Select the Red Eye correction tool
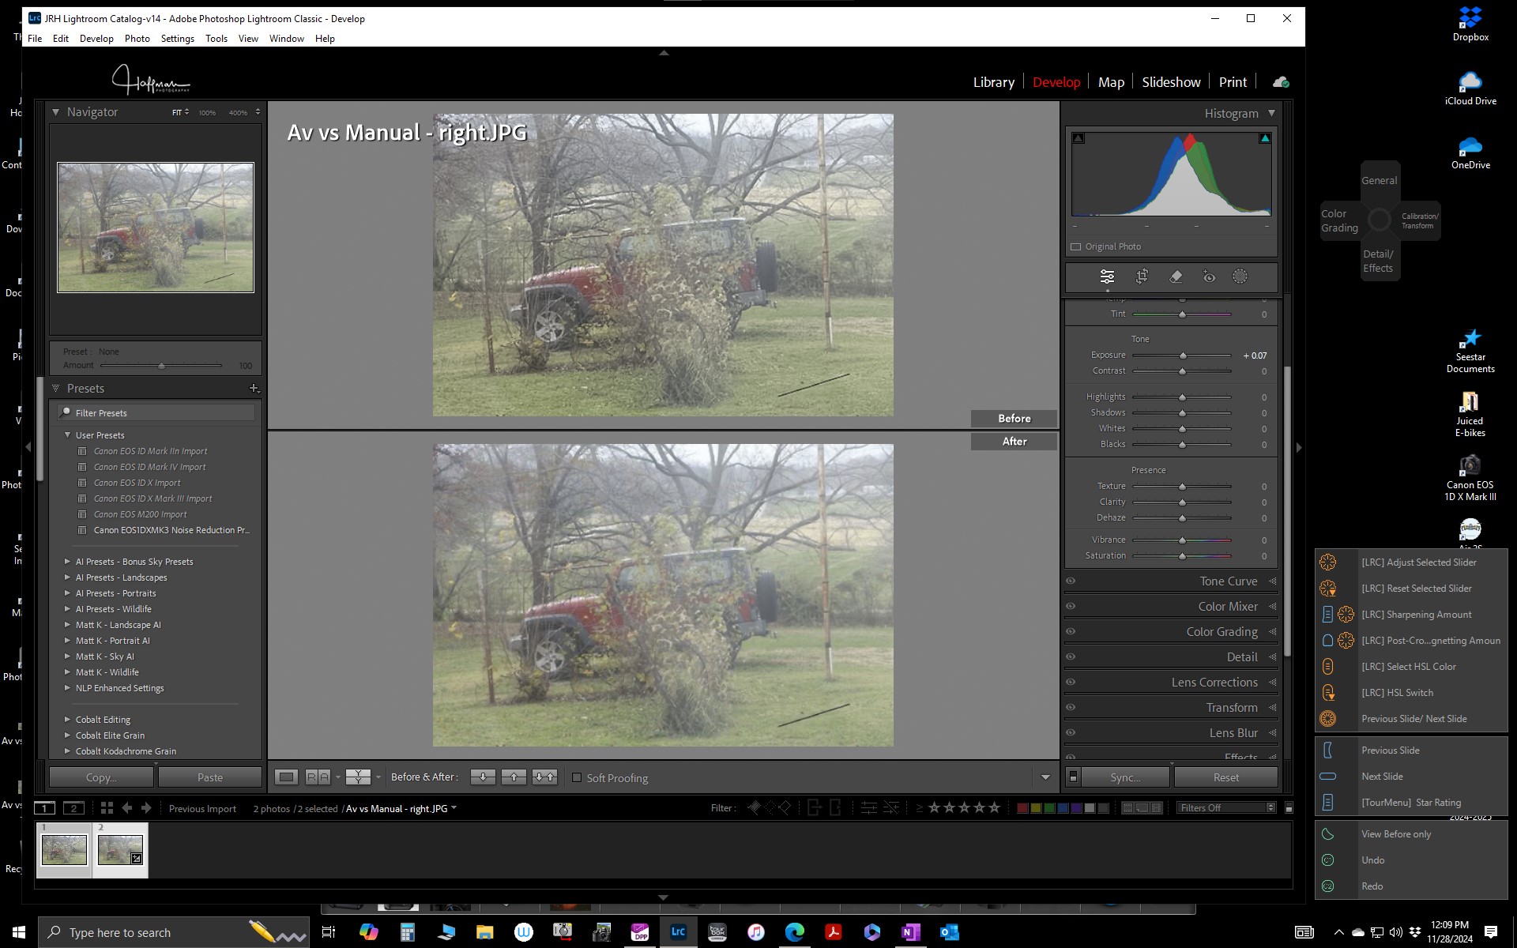Screen dimensions: 1517x948 click(x=1208, y=276)
